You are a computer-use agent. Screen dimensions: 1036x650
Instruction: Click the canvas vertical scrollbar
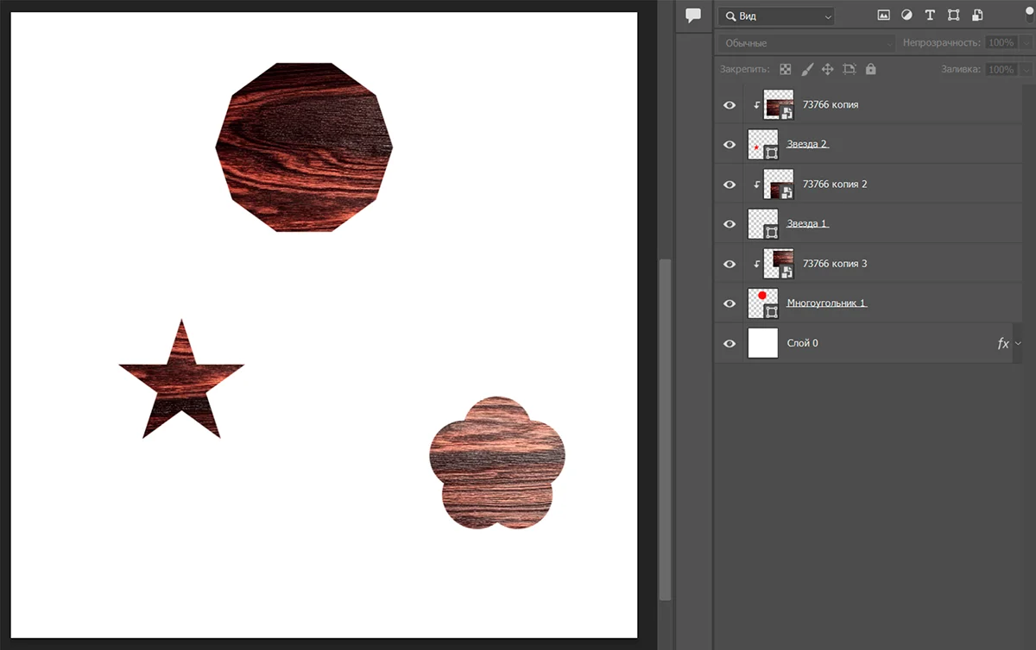(664, 428)
